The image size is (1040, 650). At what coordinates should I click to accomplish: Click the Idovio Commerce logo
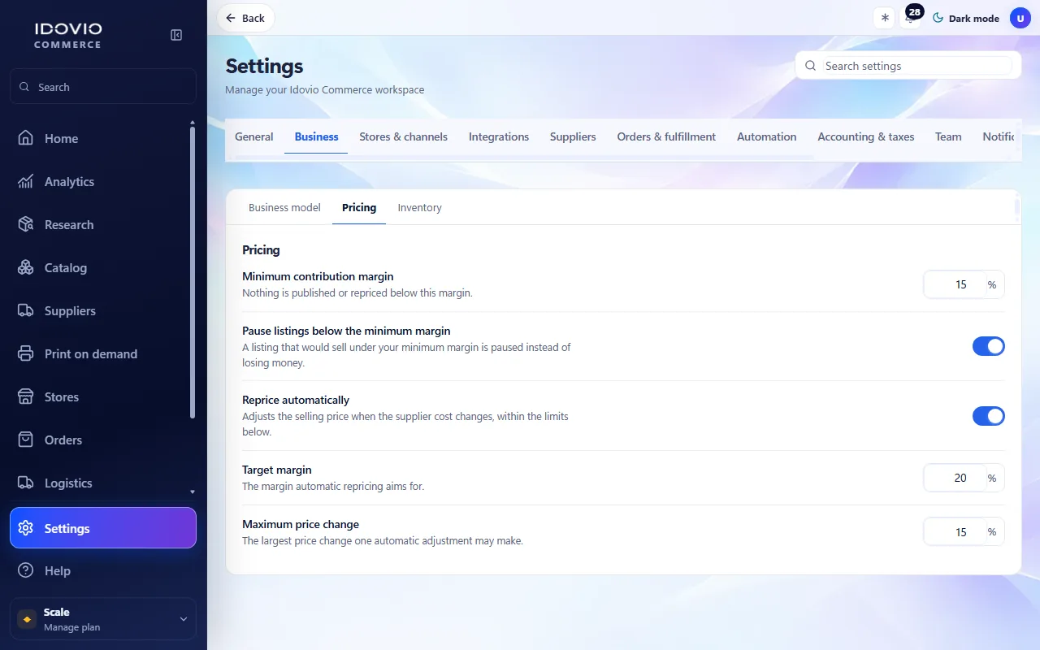(67, 35)
